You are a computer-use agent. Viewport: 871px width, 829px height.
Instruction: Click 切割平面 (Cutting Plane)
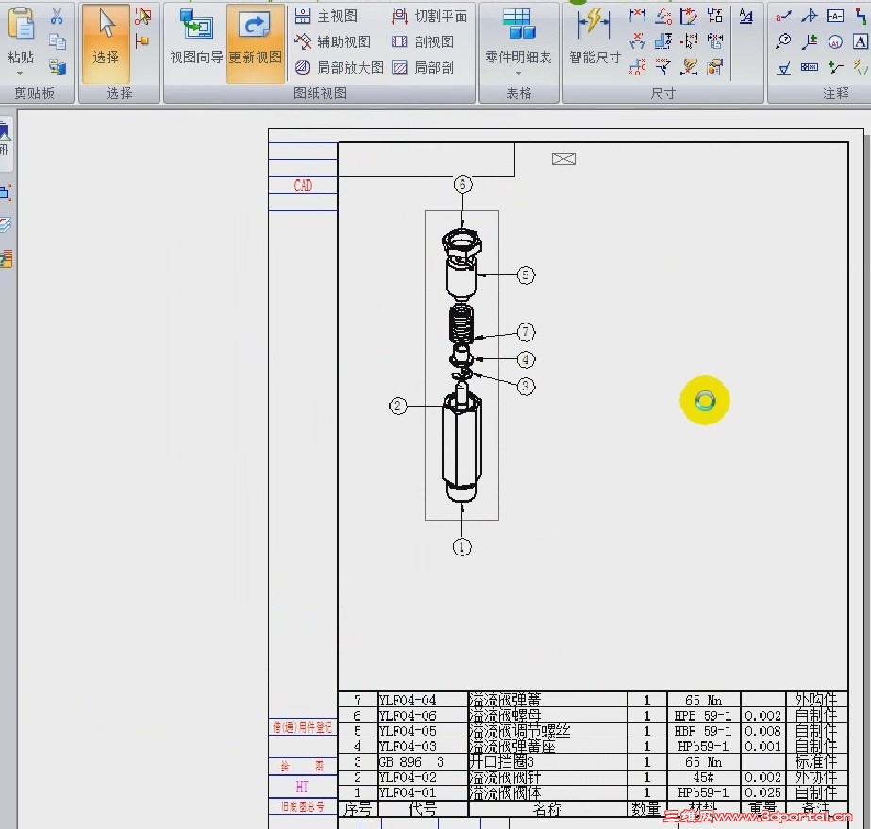coord(428,16)
